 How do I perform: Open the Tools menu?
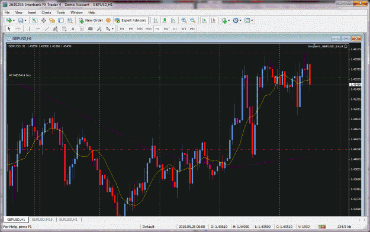tap(60, 12)
